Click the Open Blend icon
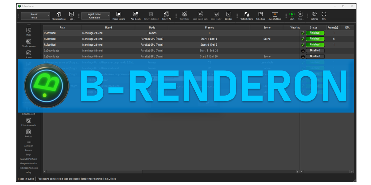This screenshot has height=185, width=371. (x=184, y=14)
